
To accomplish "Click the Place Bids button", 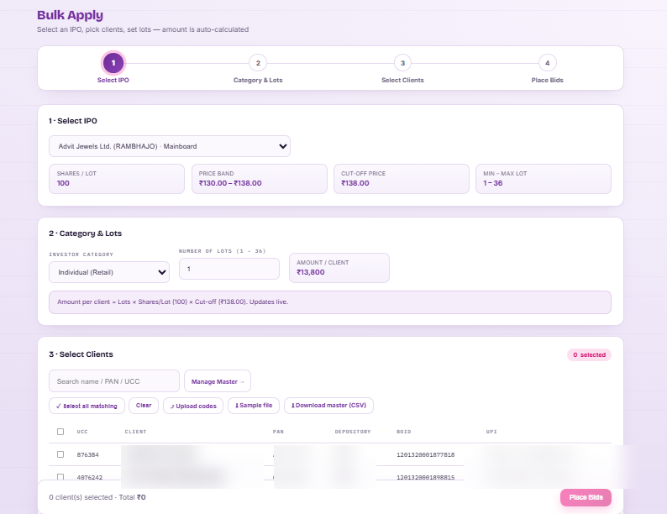I will coord(586,497).
